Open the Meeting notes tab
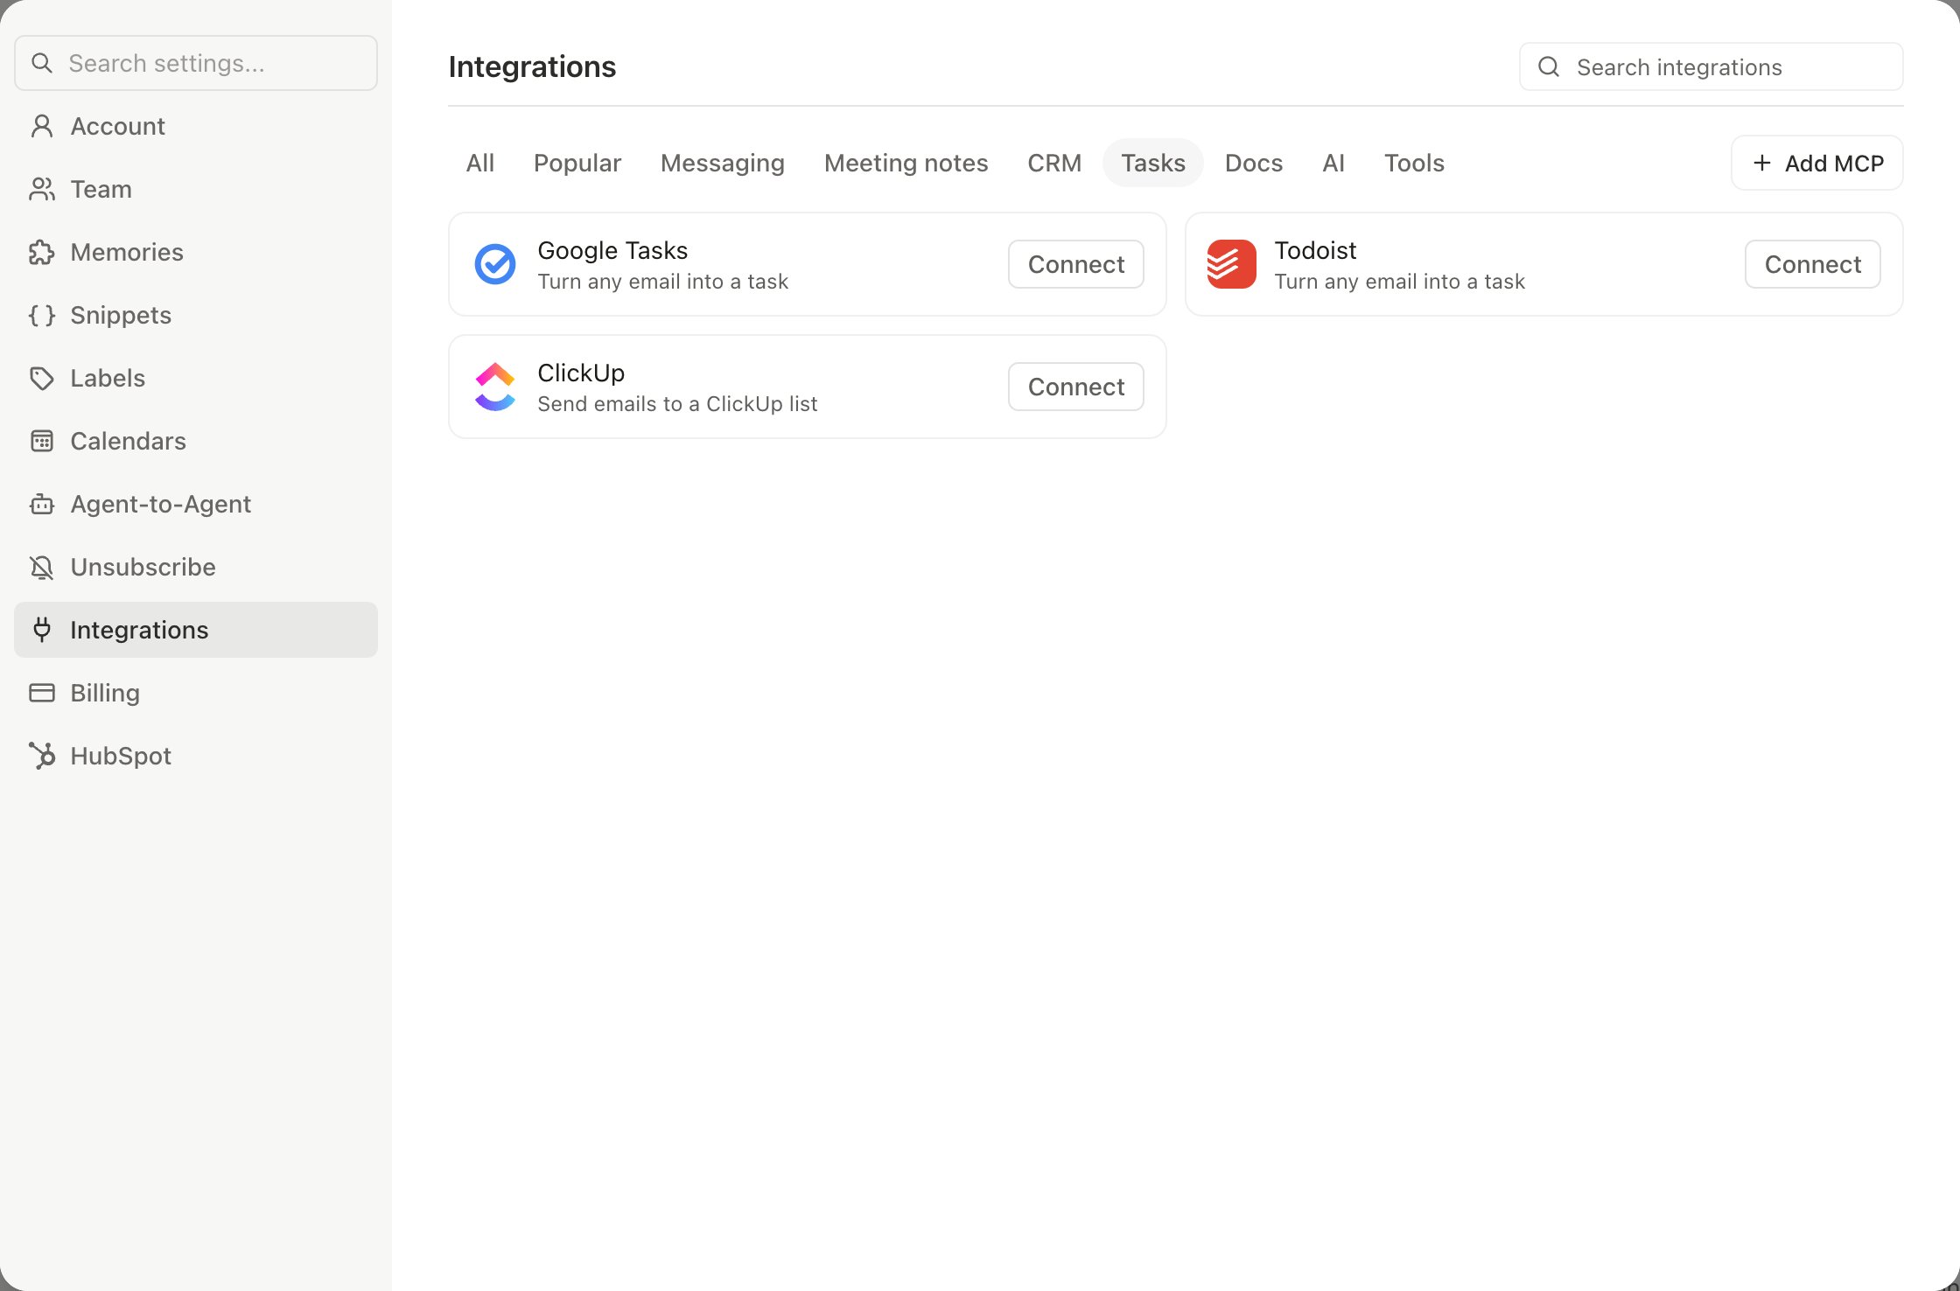 [x=906, y=163]
